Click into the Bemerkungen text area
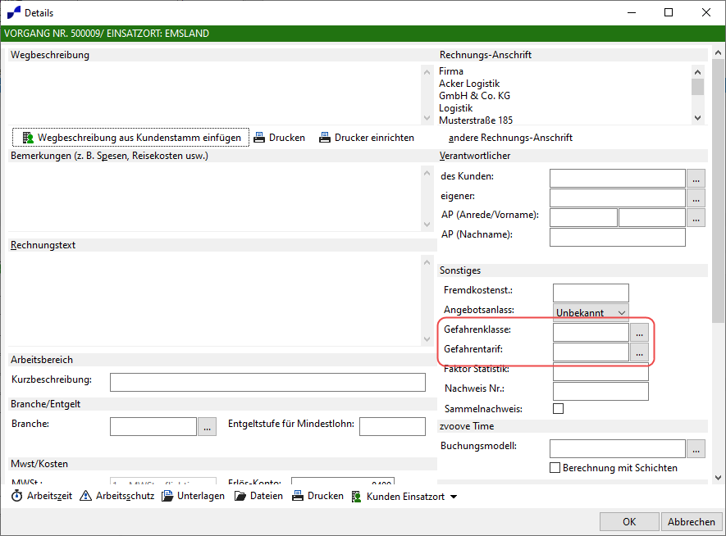Screen dimensions: 726x536 point(214,197)
